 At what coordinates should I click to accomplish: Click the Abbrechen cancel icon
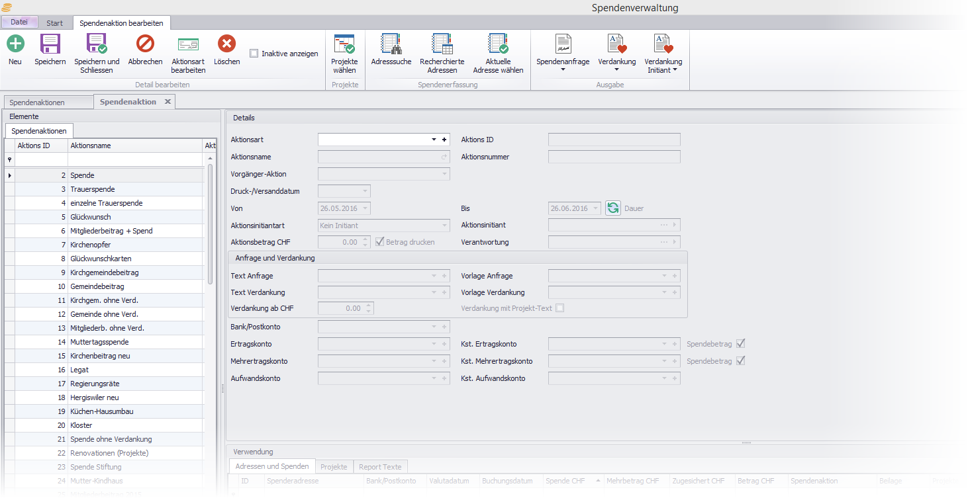pos(145,44)
